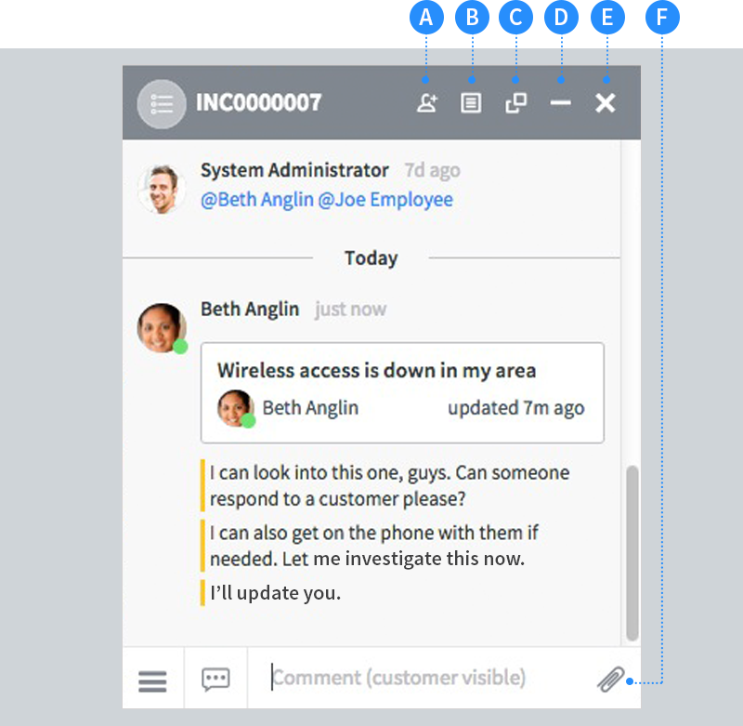Add a member to the conversation

pyautogui.click(x=426, y=103)
